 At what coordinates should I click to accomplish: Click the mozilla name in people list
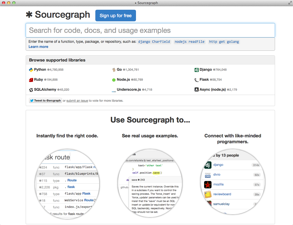pos(218,185)
